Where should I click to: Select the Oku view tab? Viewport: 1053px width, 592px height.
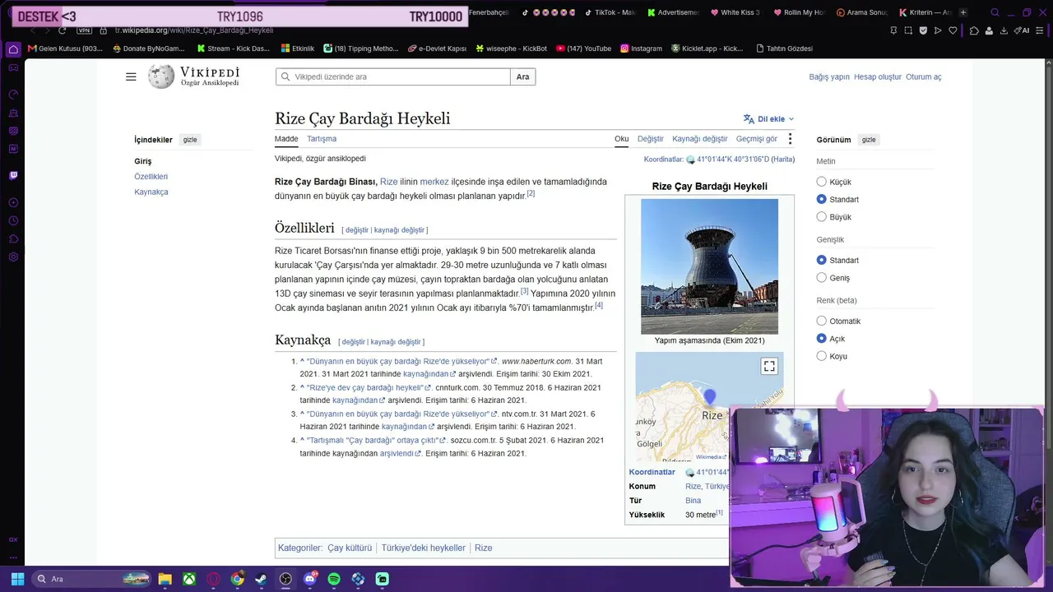622,139
